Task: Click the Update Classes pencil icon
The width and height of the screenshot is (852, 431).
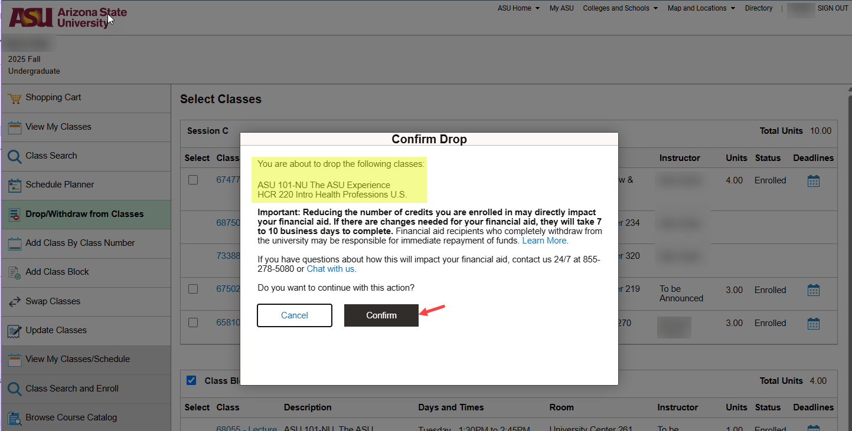Action: (x=14, y=331)
